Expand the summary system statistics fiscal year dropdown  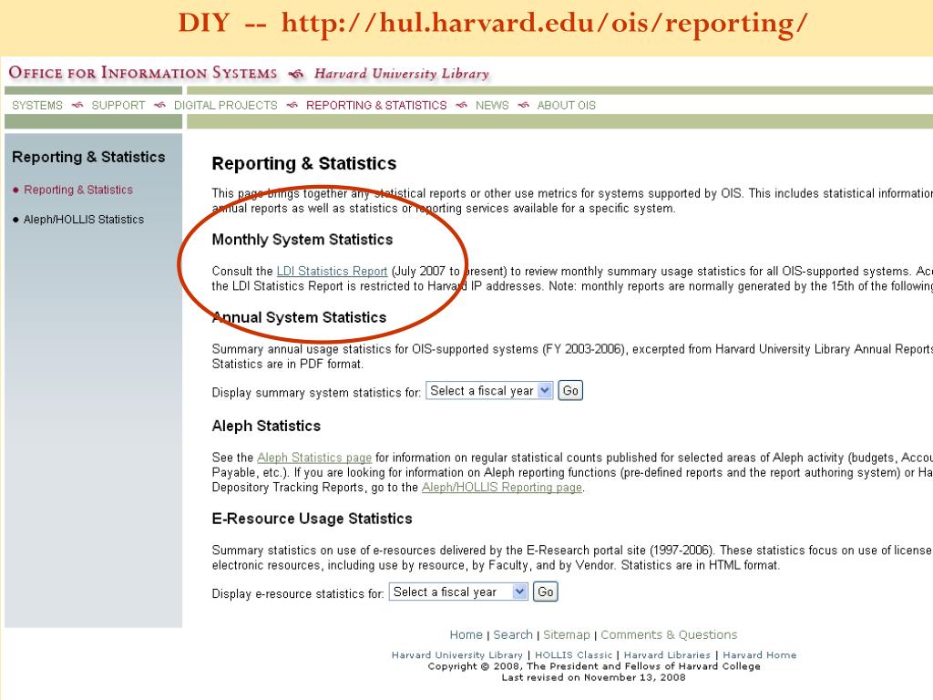tap(489, 390)
